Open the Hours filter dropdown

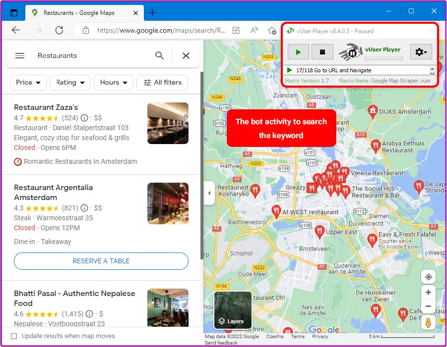[114, 83]
